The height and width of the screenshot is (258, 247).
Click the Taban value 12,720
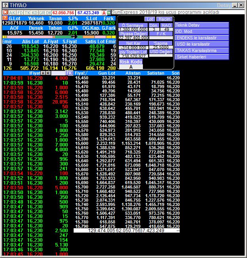pos(55,33)
